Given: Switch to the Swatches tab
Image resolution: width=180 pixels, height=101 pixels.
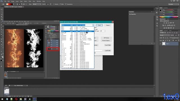Looking at the screenshot, I should click(166, 8).
